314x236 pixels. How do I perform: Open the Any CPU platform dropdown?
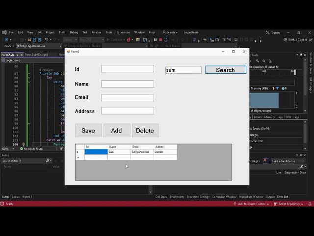(92, 40)
